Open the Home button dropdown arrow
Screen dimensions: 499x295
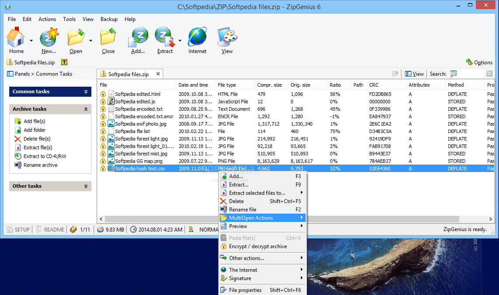point(31,40)
